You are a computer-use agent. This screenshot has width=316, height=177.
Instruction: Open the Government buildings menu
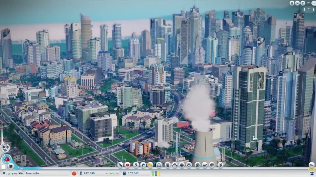(159, 165)
